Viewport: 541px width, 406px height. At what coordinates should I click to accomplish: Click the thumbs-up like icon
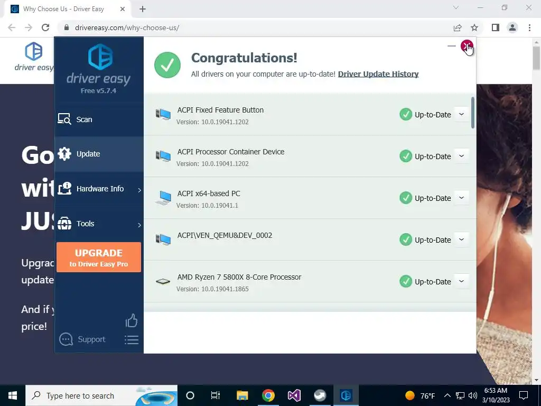(132, 321)
